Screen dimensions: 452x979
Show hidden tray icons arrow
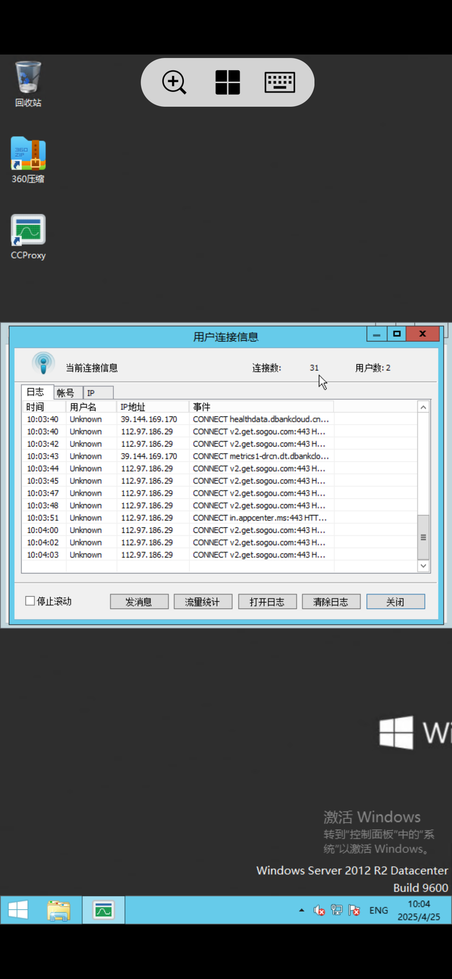pyautogui.click(x=302, y=910)
